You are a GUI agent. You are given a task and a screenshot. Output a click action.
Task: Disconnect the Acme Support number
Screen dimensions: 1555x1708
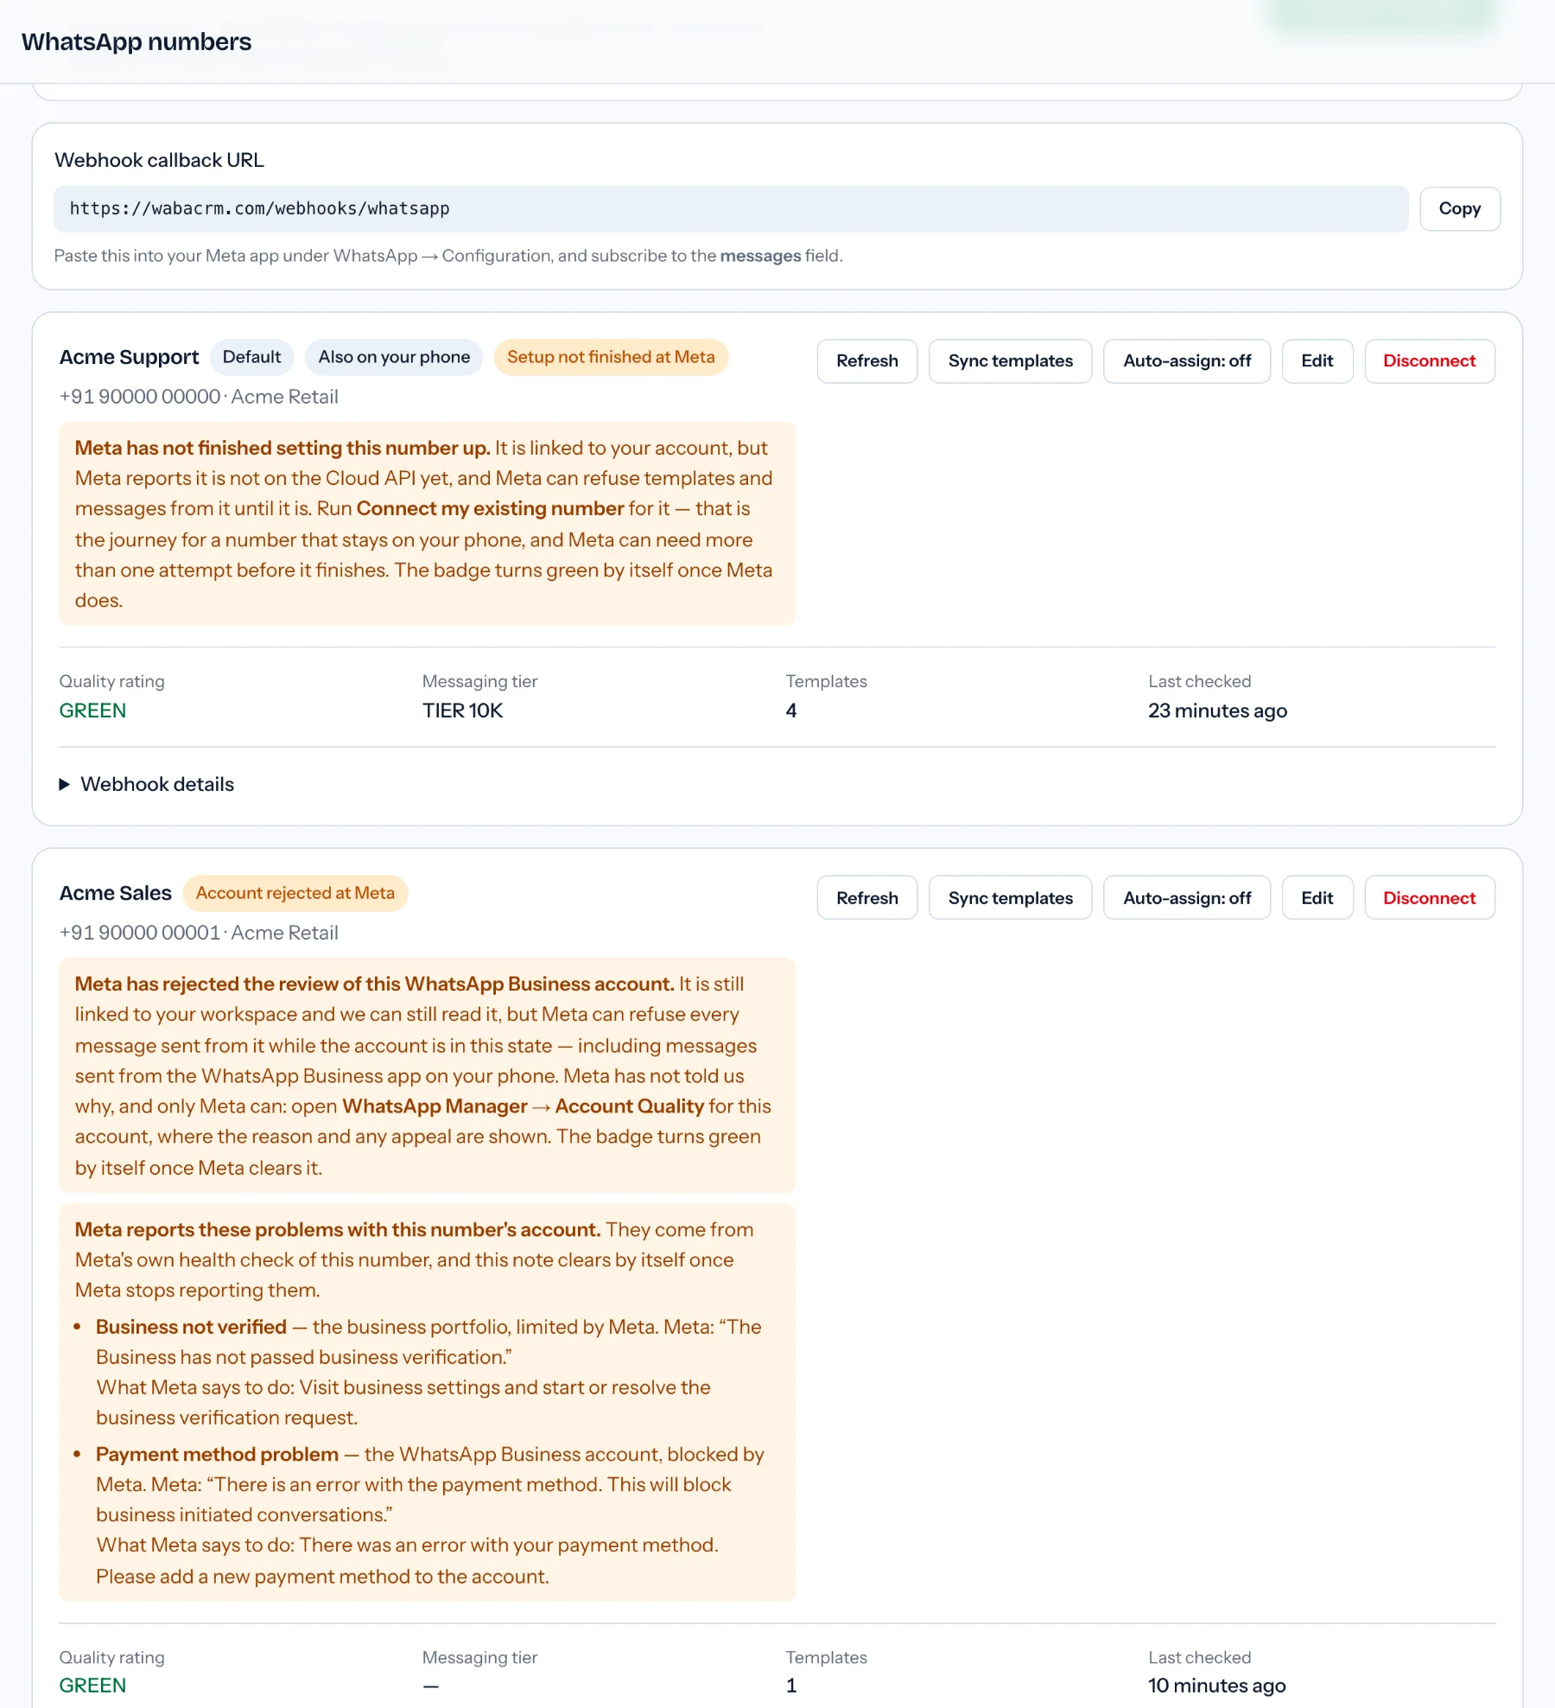click(x=1429, y=360)
